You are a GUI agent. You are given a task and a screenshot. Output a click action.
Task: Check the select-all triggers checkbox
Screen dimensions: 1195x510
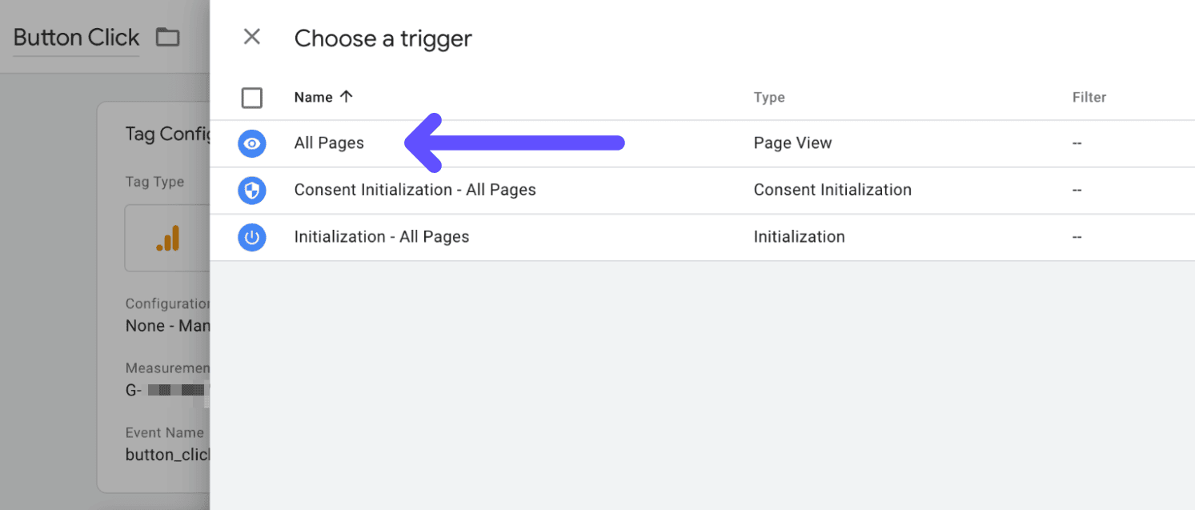252,98
